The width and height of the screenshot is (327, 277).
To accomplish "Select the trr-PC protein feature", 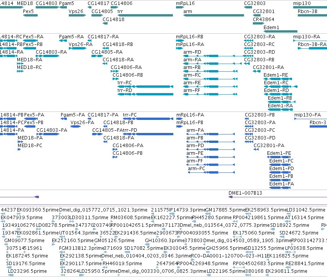I will [x=148, y=119].
